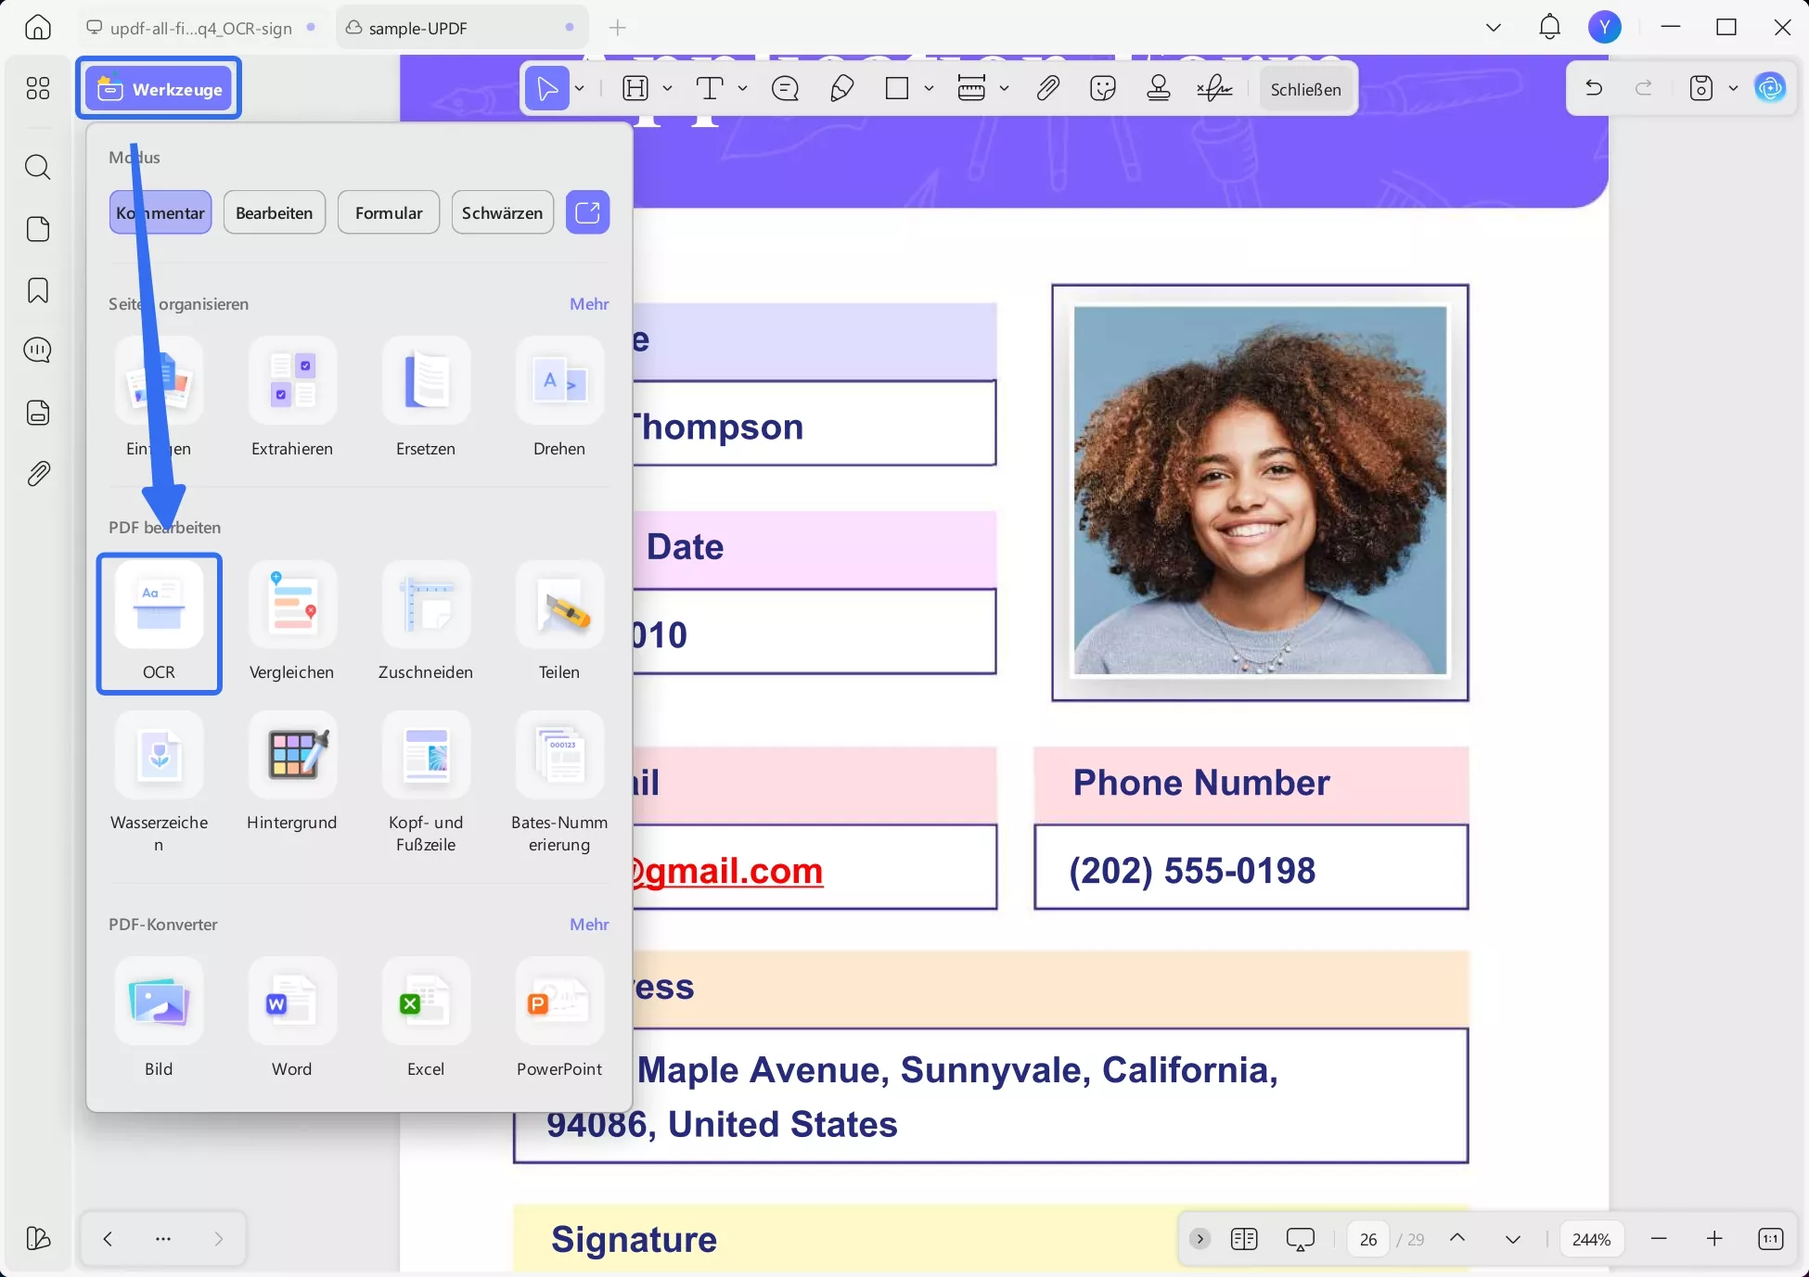Click the page number field showing 26
This screenshot has height=1277, width=1809.
[1368, 1240]
